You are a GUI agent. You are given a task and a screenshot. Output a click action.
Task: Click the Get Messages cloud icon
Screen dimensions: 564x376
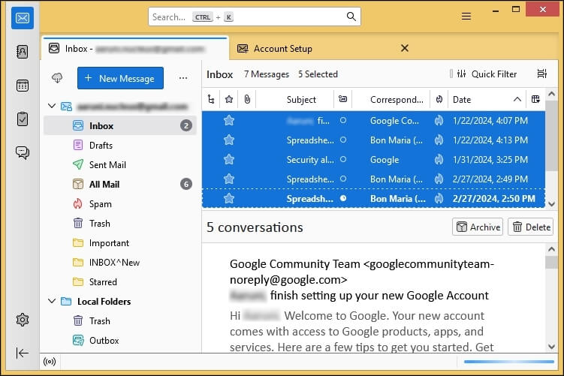pos(57,78)
